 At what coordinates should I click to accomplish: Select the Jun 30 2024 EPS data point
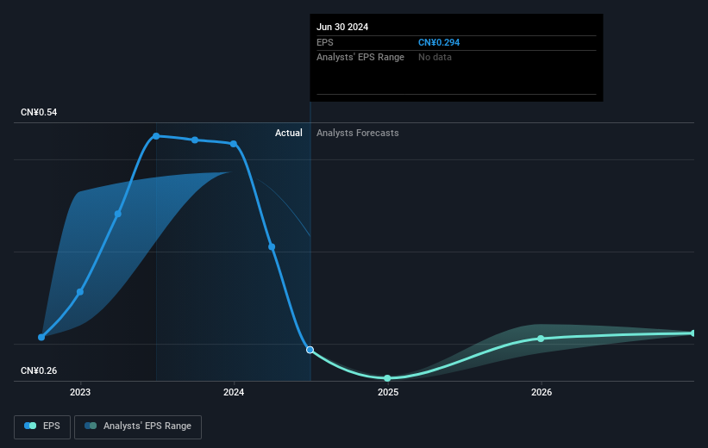coord(310,350)
